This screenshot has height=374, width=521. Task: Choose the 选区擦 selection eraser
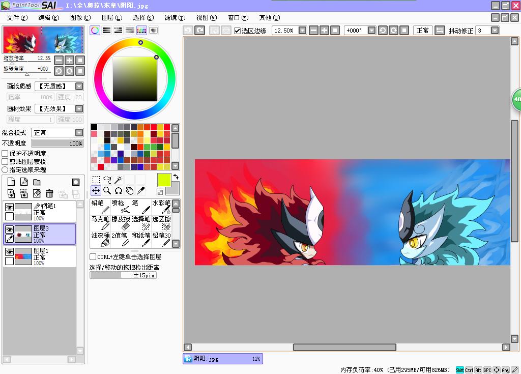[161, 223]
